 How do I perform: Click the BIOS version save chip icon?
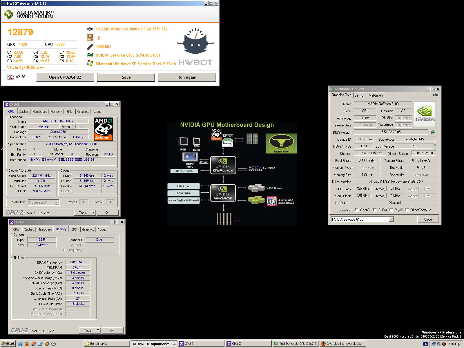(433, 132)
